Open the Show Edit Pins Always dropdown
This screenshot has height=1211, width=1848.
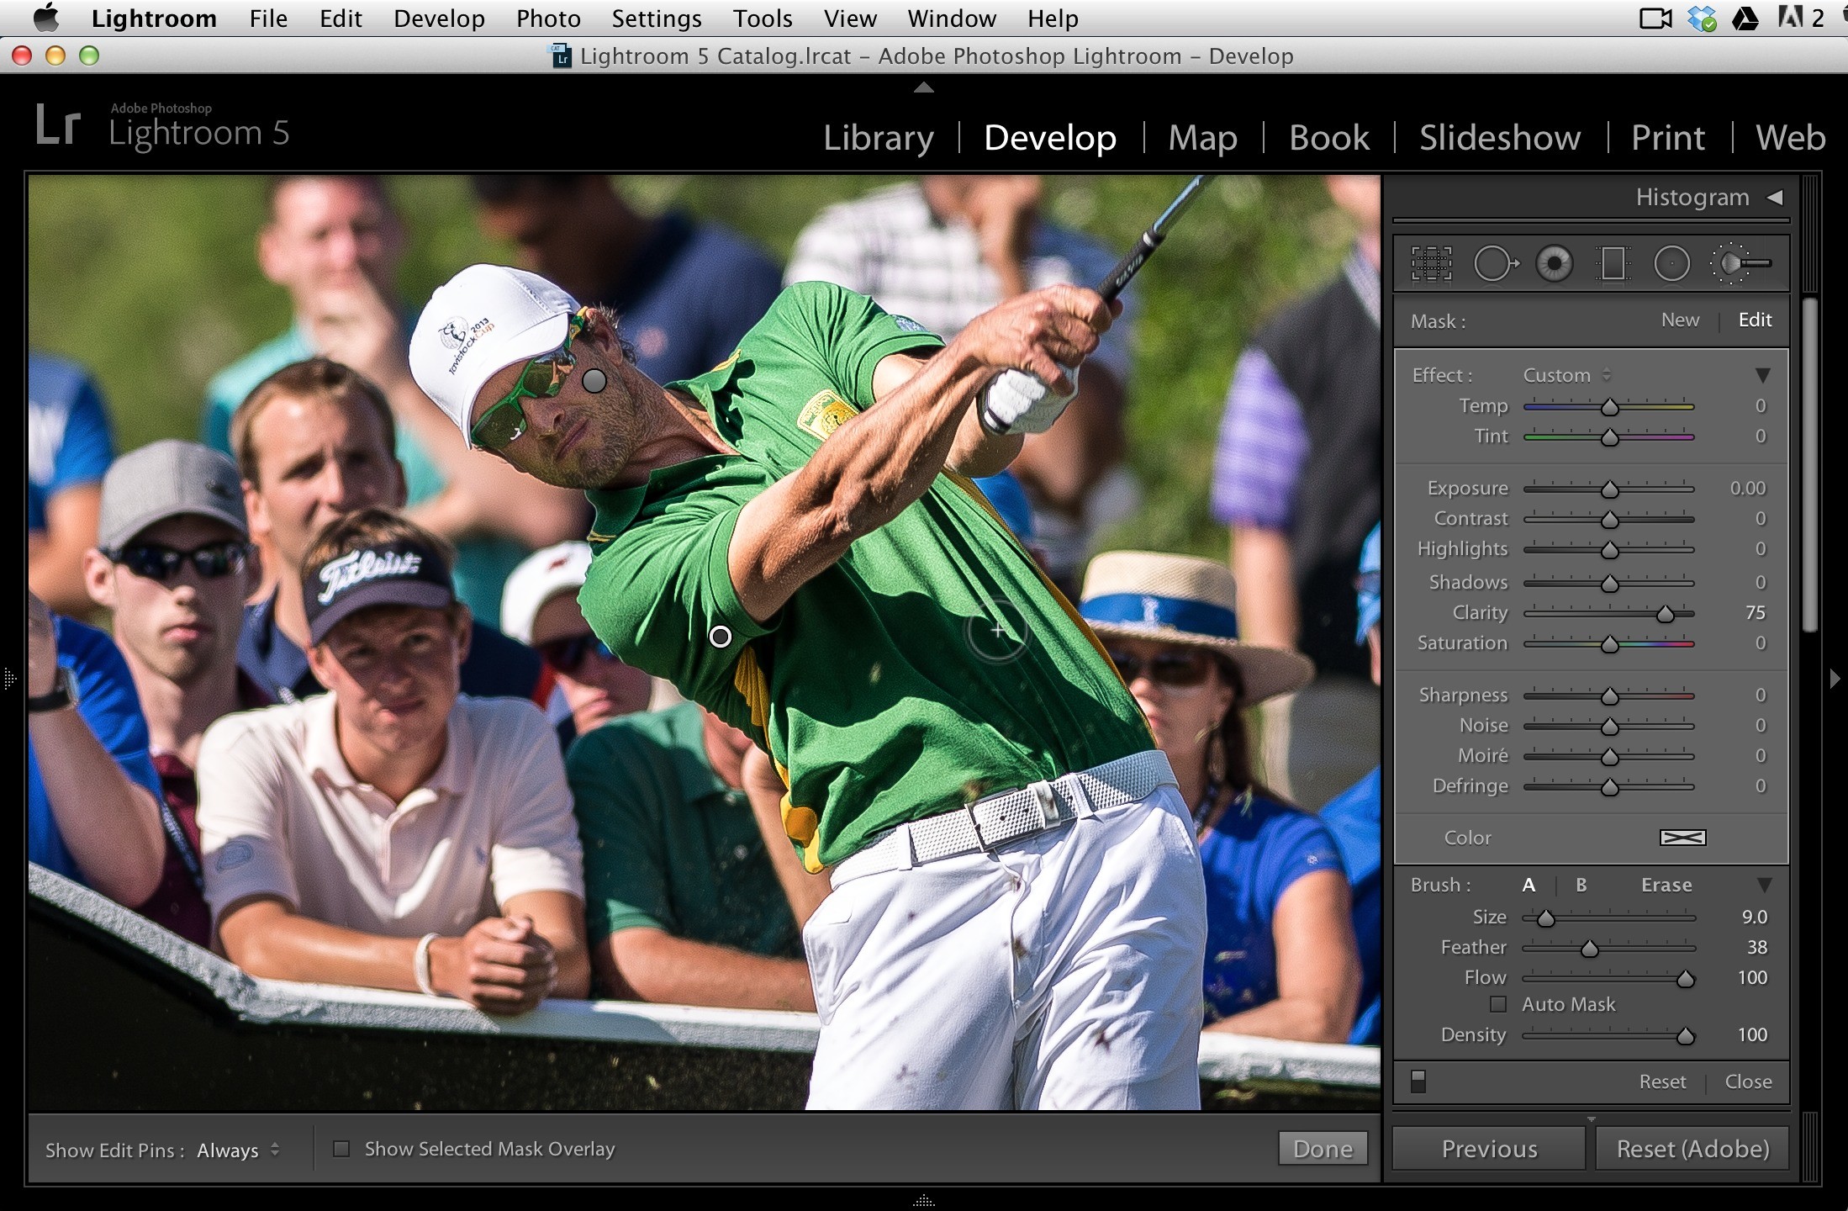pos(238,1150)
